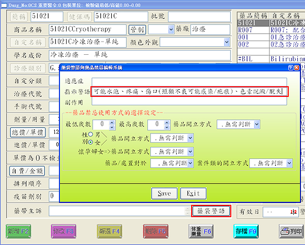
Task: Click the help question mark icon in dialog title bar
Action: [x=290, y=67]
